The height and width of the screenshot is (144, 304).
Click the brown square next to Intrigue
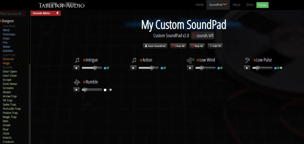point(84,60)
